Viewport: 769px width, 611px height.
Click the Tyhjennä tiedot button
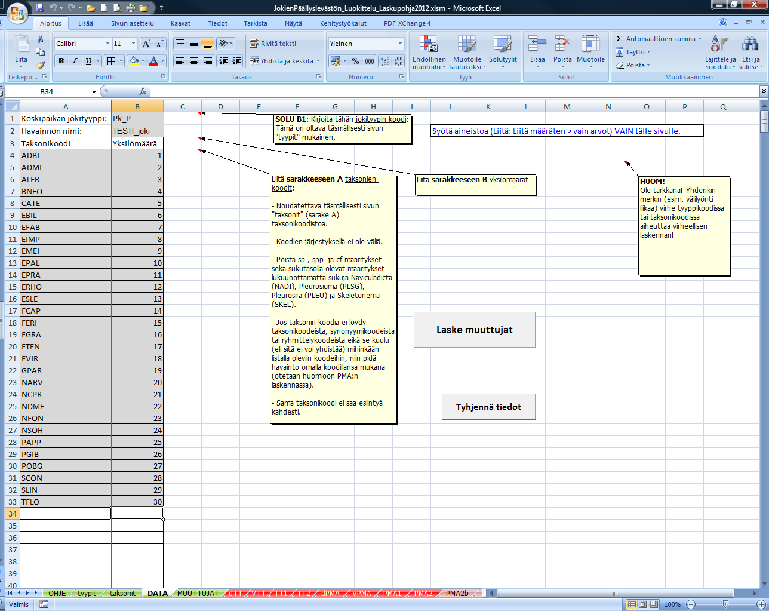coord(488,407)
